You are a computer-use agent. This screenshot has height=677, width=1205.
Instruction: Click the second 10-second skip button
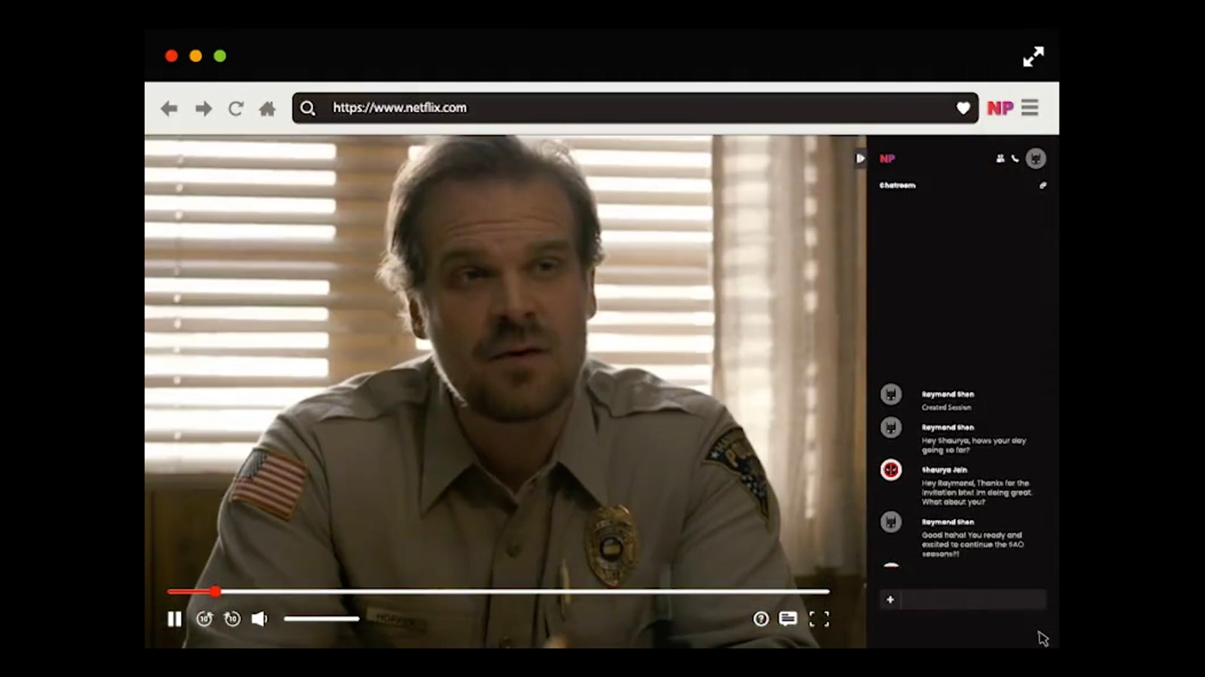click(x=232, y=619)
